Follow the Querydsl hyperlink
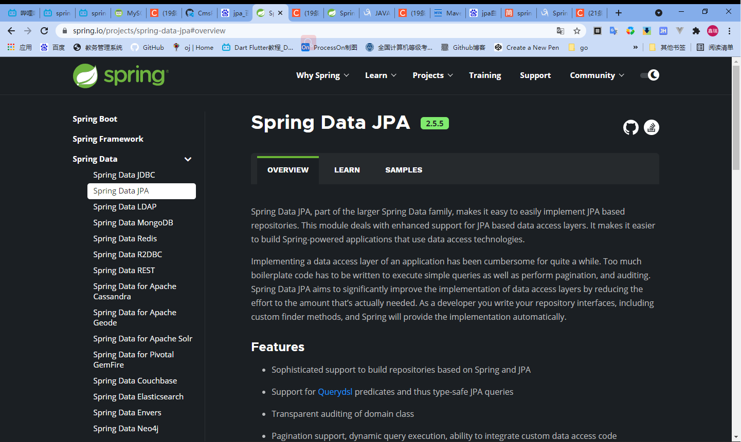 click(335, 392)
